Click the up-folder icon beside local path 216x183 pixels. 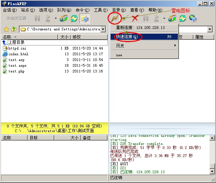[14, 29]
